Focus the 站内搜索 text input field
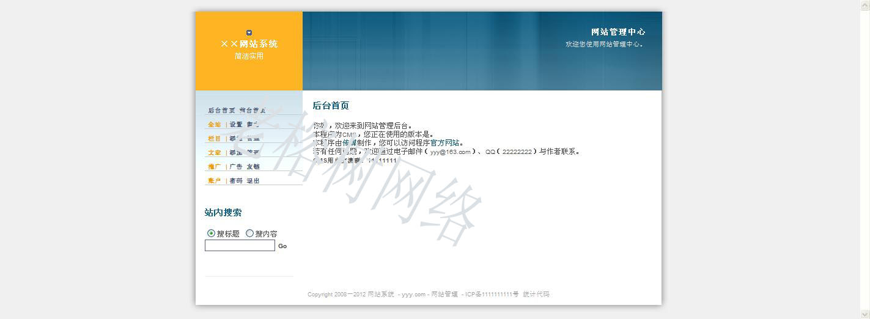 pos(240,246)
